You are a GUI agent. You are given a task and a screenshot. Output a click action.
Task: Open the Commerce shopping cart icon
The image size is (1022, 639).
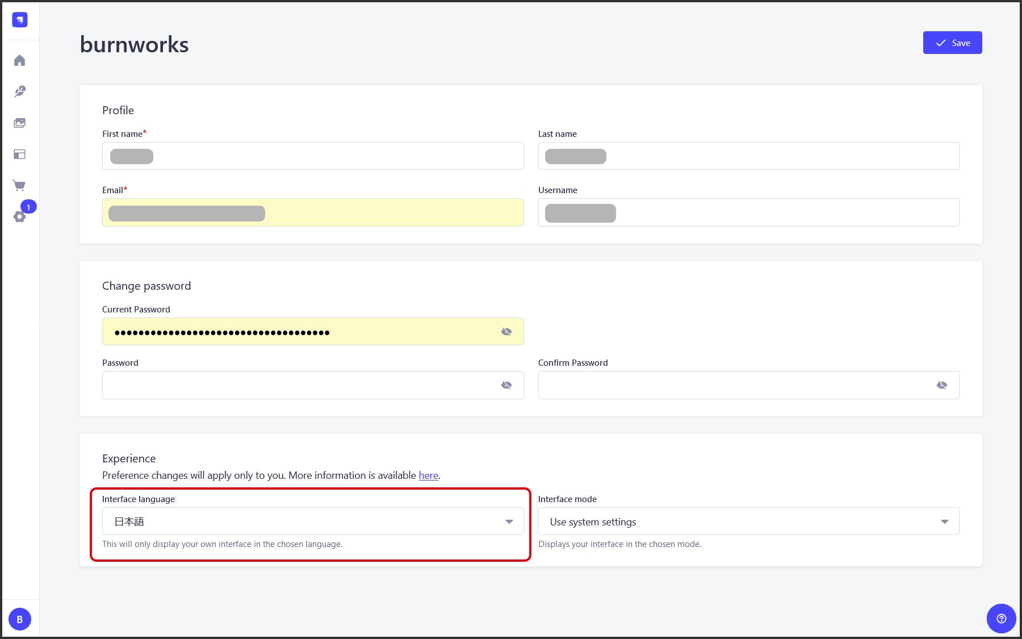(x=20, y=185)
